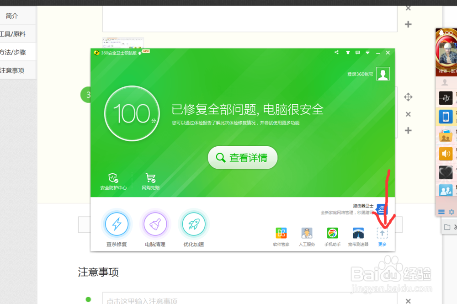Select the 查杀修复 scan repair icon
457x304 pixels.
pos(117,224)
